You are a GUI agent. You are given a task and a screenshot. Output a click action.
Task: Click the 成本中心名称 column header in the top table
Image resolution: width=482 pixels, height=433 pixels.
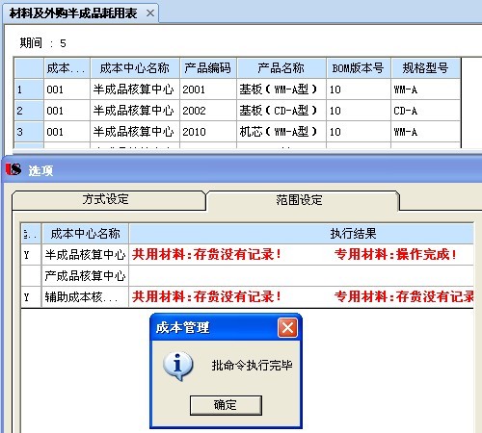[x=135, y=68]
